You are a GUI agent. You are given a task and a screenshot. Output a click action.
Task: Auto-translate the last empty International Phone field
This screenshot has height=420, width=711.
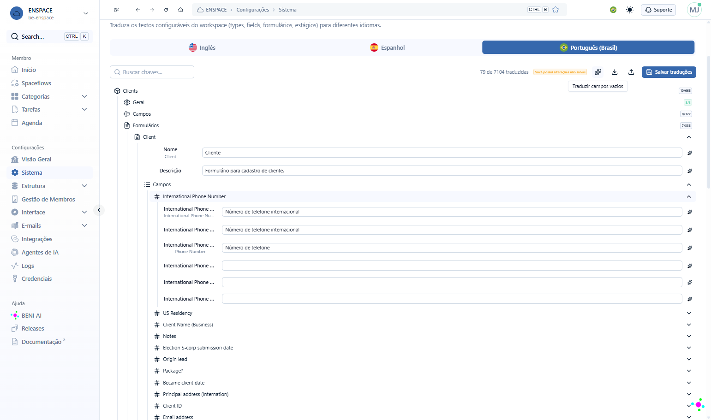click(x=690, y=299)
